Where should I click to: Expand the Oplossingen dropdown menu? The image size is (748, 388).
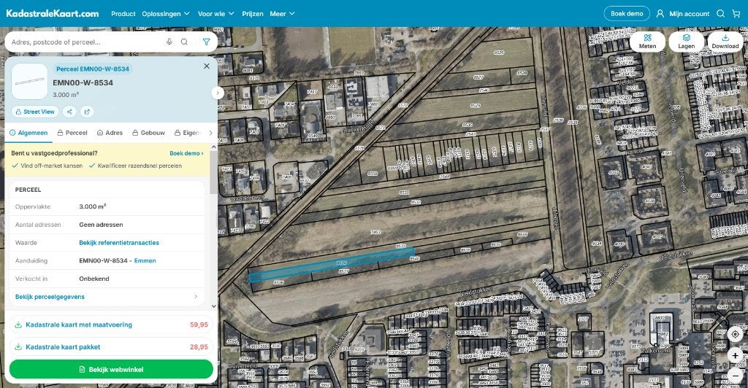point(166,14)
